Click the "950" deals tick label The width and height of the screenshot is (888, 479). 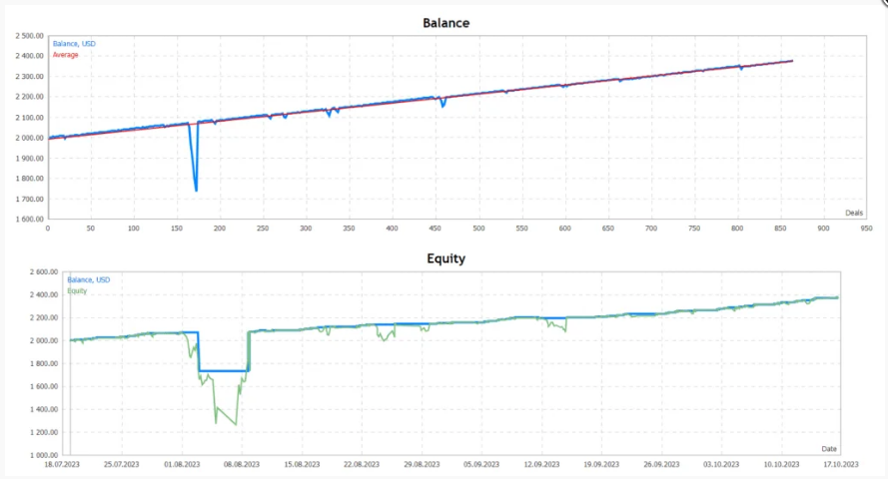coord(866,229)
